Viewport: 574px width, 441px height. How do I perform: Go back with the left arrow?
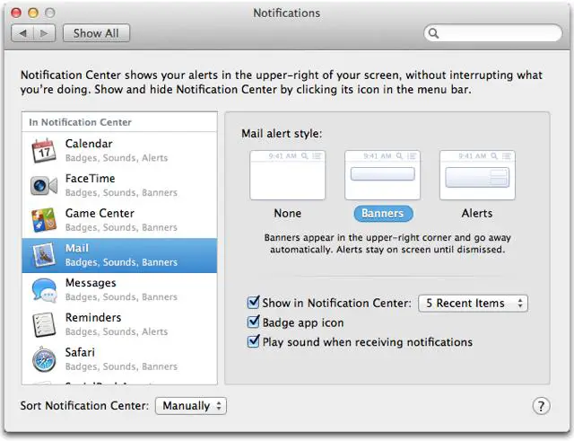[22, 33]
